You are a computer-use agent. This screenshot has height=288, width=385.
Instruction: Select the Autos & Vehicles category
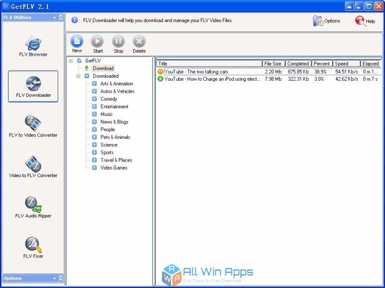coord(117,91)
